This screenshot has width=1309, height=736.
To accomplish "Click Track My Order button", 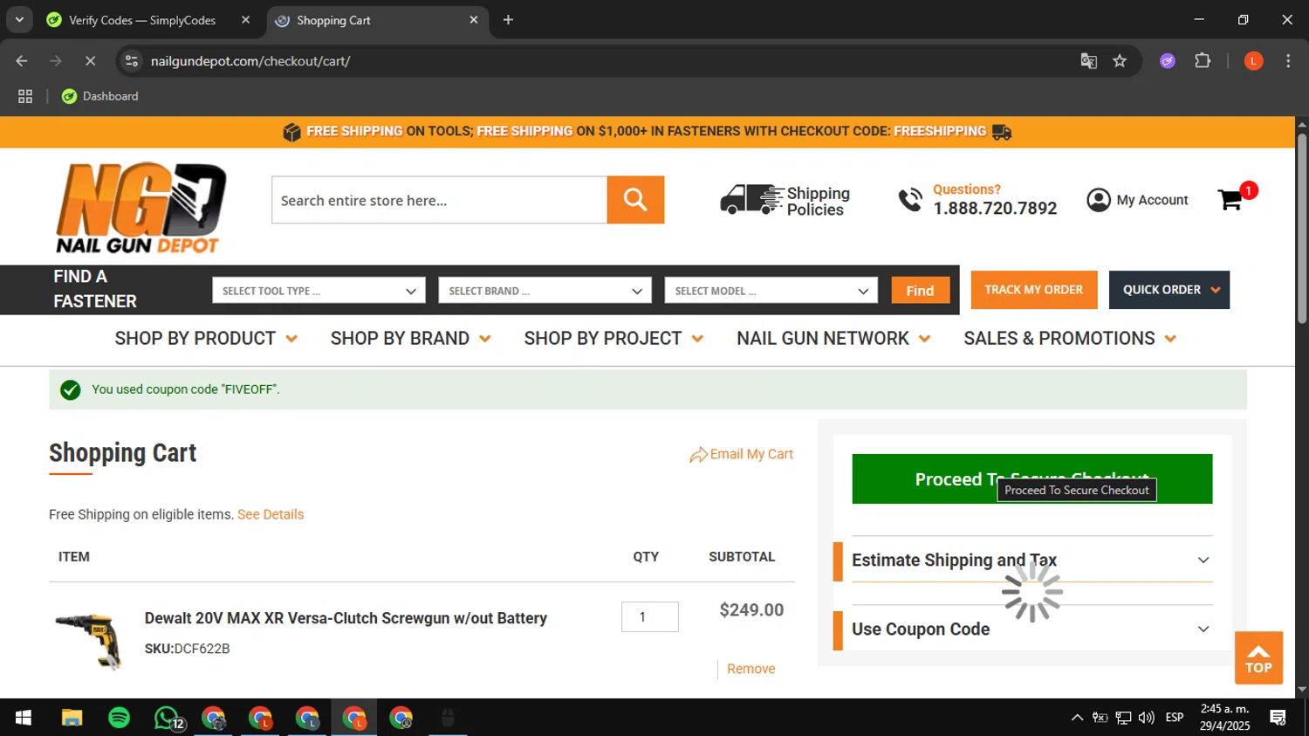I will click(1033, 290).
